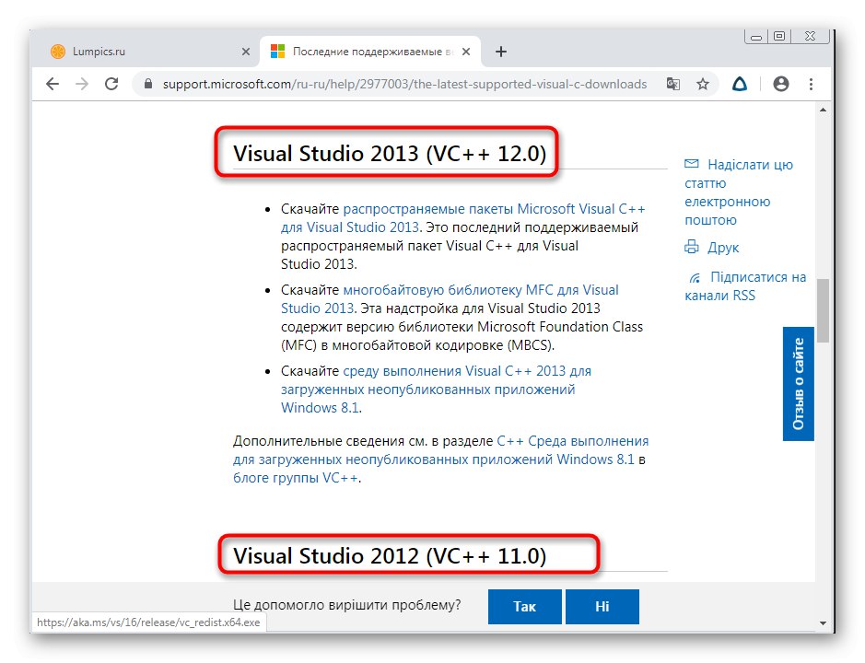Open the Отзыв о сайте feedback tab
Image resolution: width=865 pixels, height=663 pixels.
click(x=798, y=383)
